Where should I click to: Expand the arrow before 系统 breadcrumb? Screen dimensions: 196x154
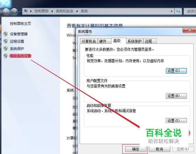click(77, 11)
